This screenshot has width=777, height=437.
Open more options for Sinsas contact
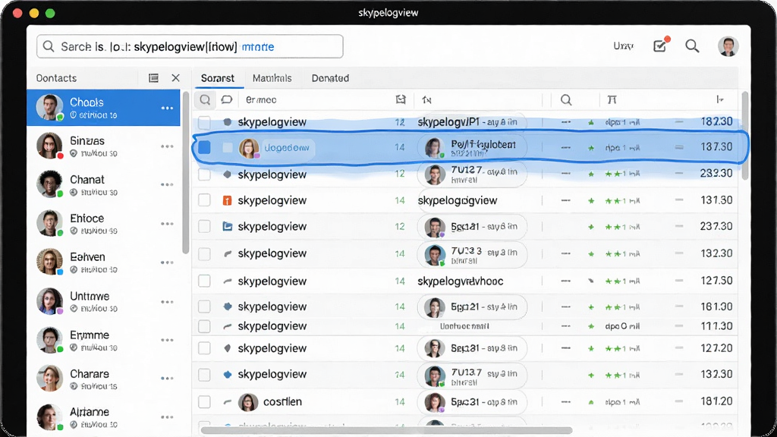167,146
